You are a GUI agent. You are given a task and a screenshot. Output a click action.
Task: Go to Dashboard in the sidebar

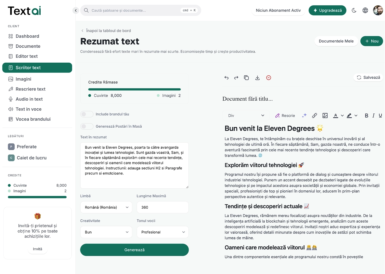pos(27,36)
